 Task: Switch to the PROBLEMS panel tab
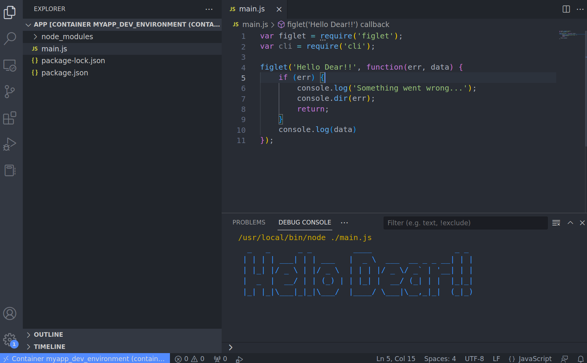click(x=249, y=222)
